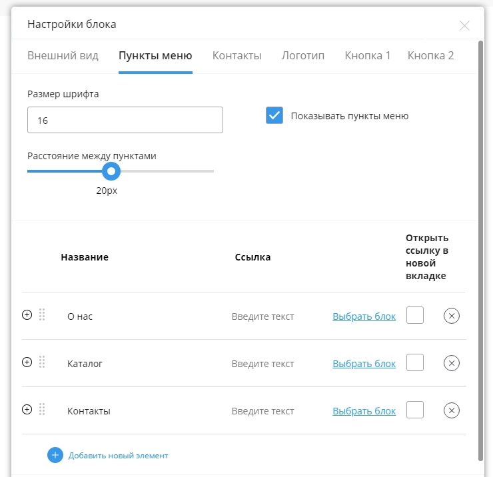Remove the 'Каталог' menu item

click(x=451, y=363)
